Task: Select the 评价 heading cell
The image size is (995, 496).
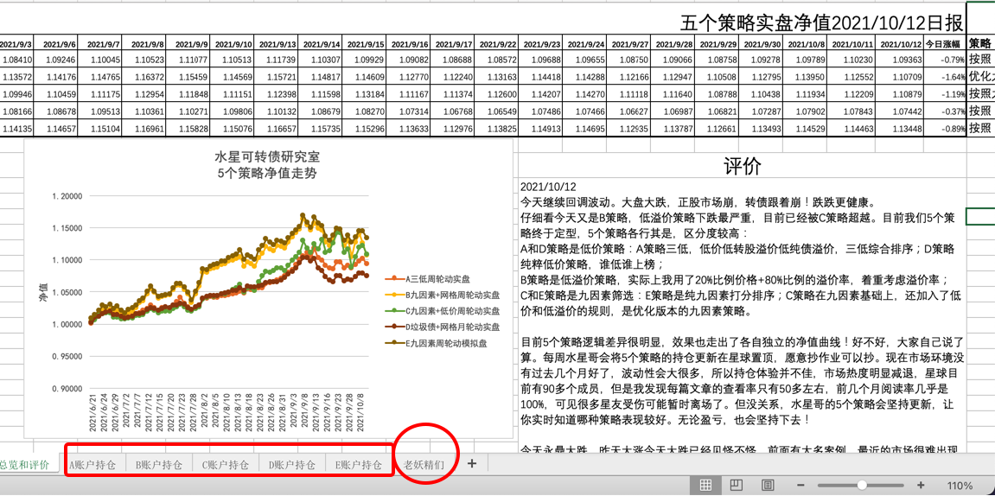Action: click(742, 167)
